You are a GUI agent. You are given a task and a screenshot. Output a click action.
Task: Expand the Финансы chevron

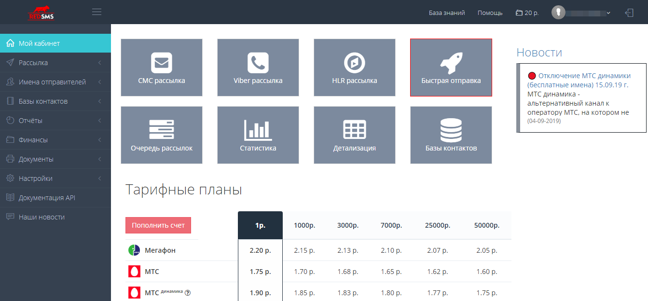tap(99, 140)
